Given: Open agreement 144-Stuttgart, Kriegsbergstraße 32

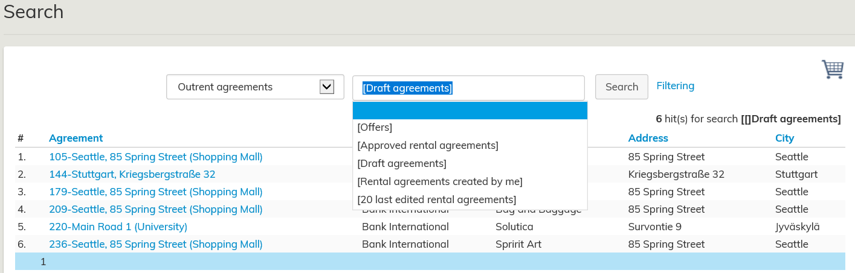Looking at the screenshot, I should click(x=132, y=175).
